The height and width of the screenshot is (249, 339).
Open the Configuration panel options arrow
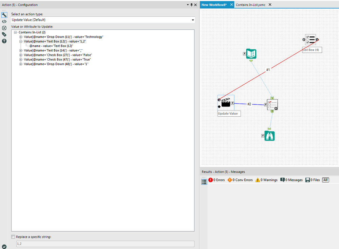click(x=188, y=5)
